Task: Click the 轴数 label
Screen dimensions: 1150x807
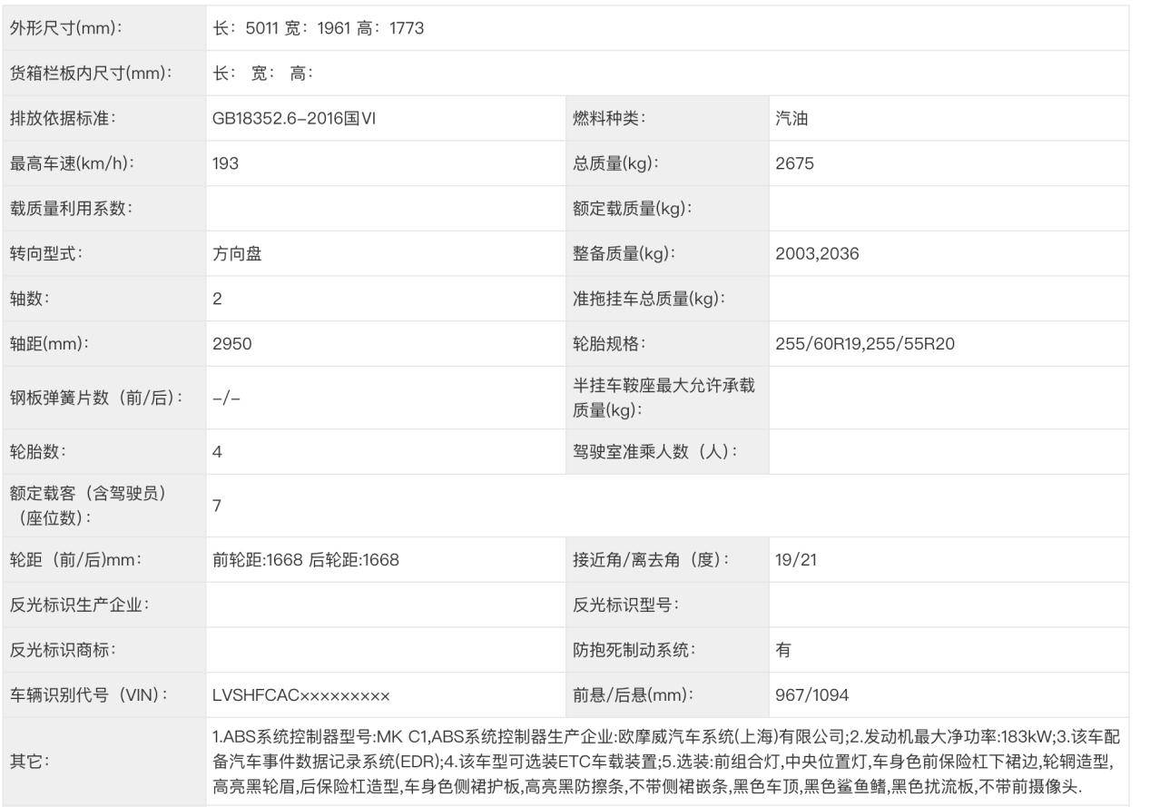Action: [30, 299]
